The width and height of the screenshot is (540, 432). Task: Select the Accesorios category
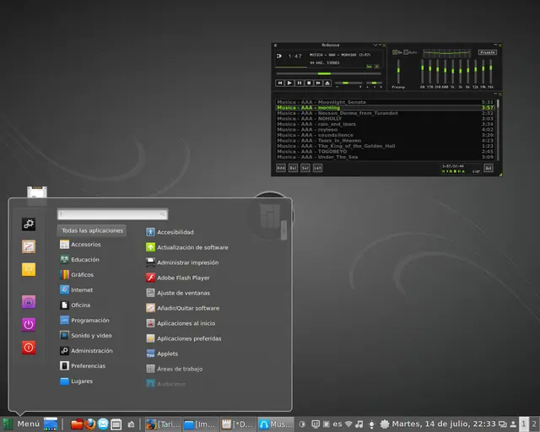(80, 244)
